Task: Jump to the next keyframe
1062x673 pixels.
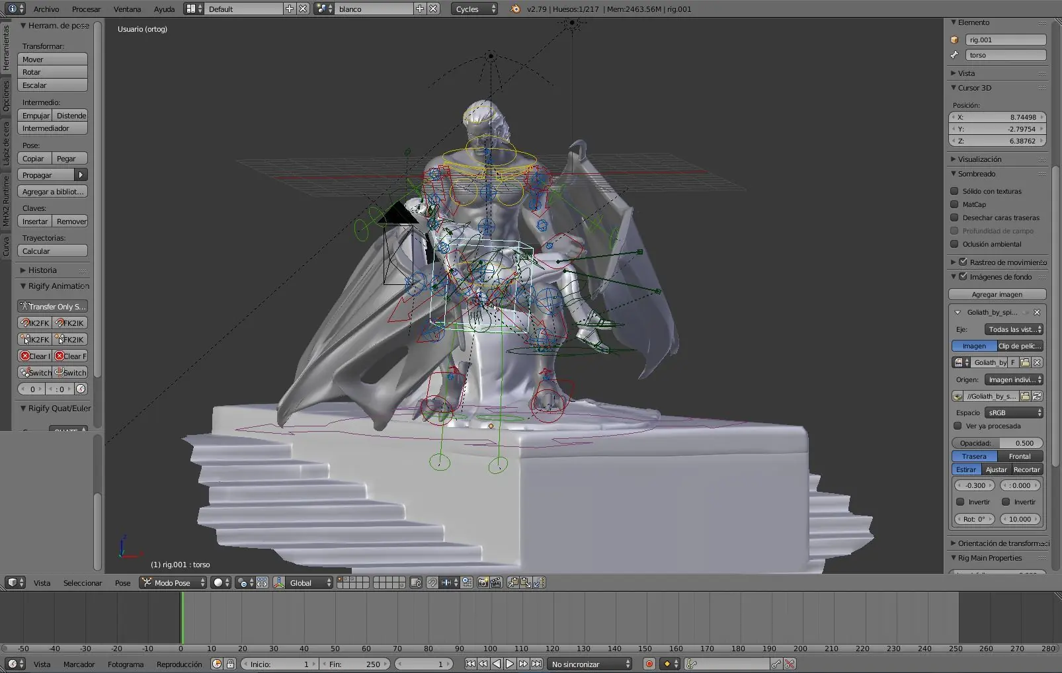Action: [x=523, y=664]
